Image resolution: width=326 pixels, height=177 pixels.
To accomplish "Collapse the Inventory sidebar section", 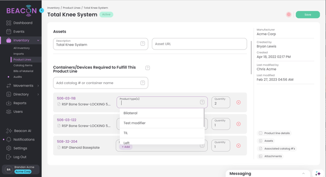I will point(38,40).
